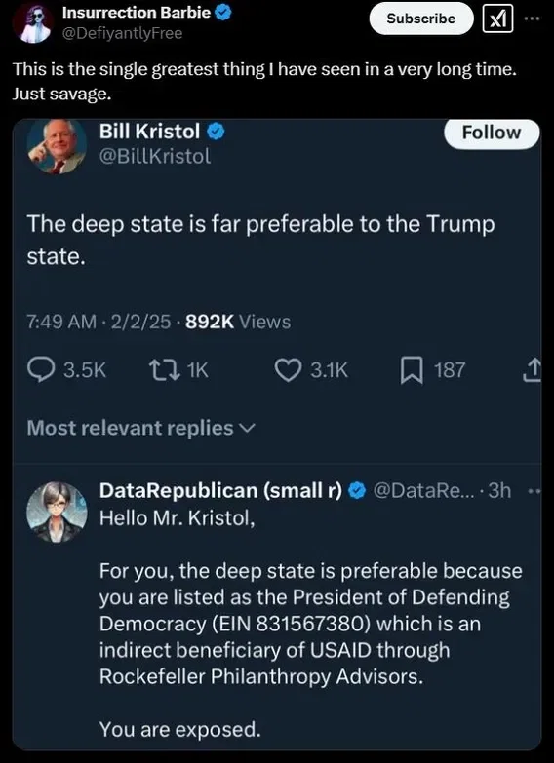Click DataRepublican's verified badge

[358, 491]
